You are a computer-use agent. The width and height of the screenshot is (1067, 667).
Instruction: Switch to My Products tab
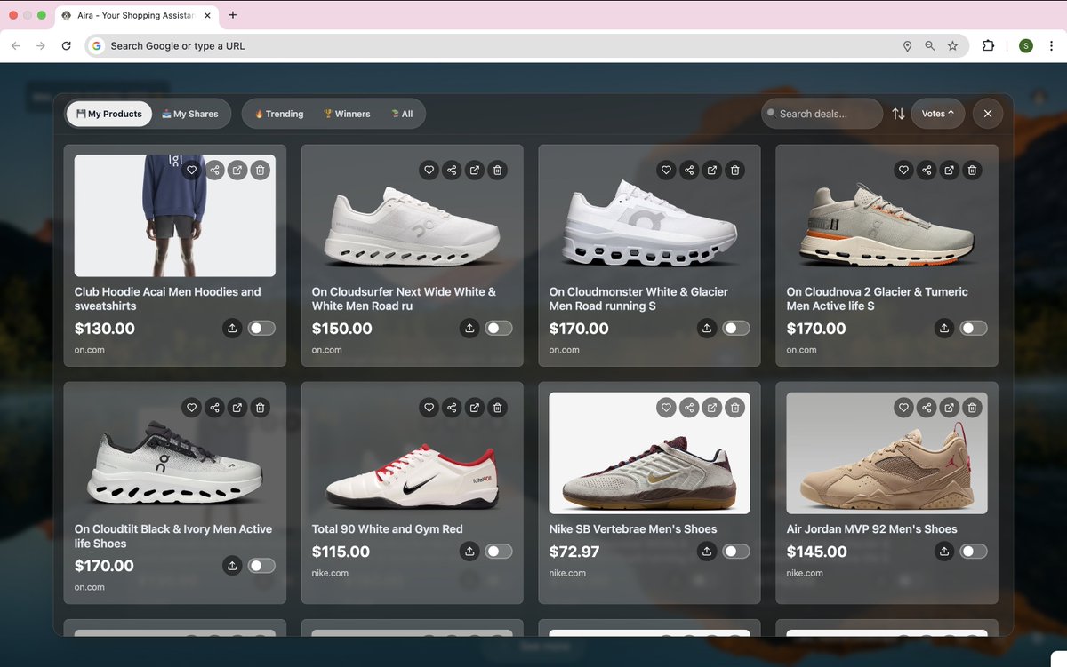[x=108, y=114]
